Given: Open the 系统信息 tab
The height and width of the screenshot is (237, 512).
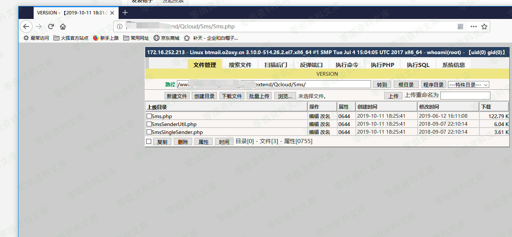Looking at the screenshot, I should 453,65.
